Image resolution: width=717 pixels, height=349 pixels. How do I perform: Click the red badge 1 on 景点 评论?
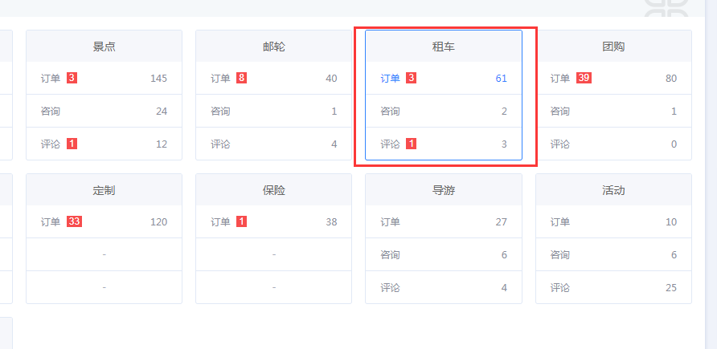[72, 144]
